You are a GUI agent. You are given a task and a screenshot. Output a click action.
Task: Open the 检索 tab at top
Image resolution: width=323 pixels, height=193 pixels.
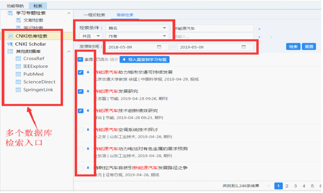[x=38, y=6]
